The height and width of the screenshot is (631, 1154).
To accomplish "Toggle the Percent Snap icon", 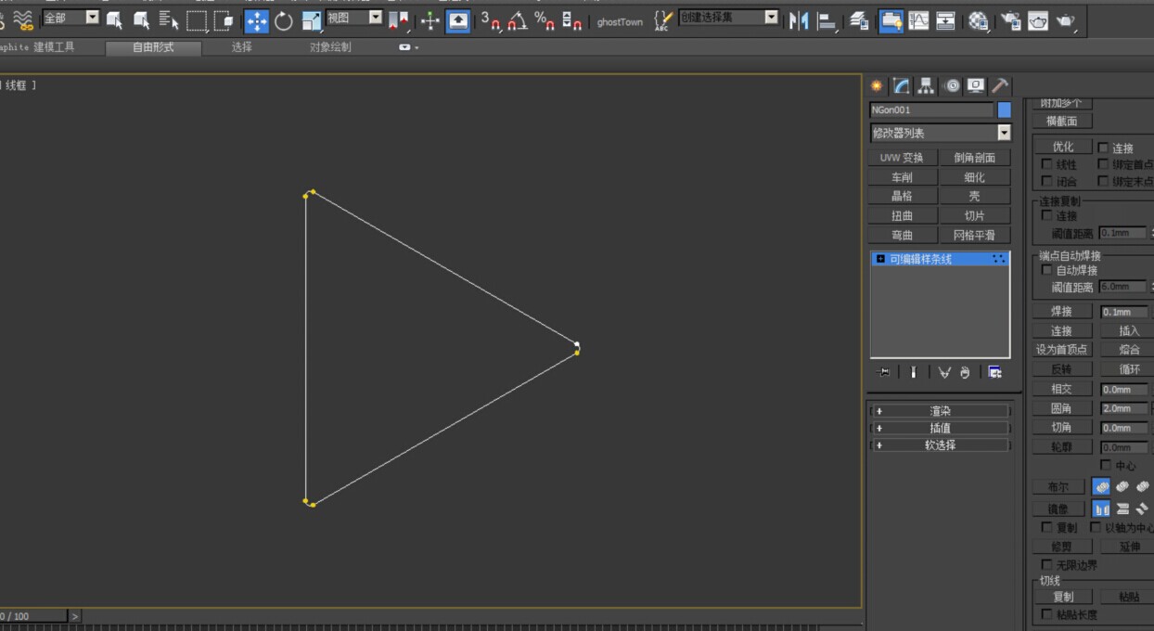I will tap(545, 20).
